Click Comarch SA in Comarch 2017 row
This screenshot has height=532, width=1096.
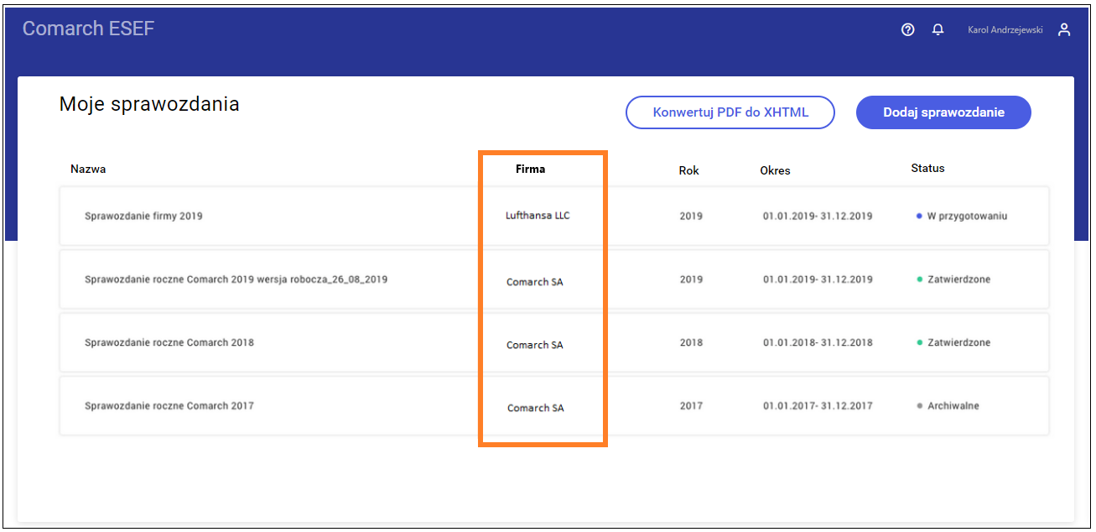(x=536, y=408)
